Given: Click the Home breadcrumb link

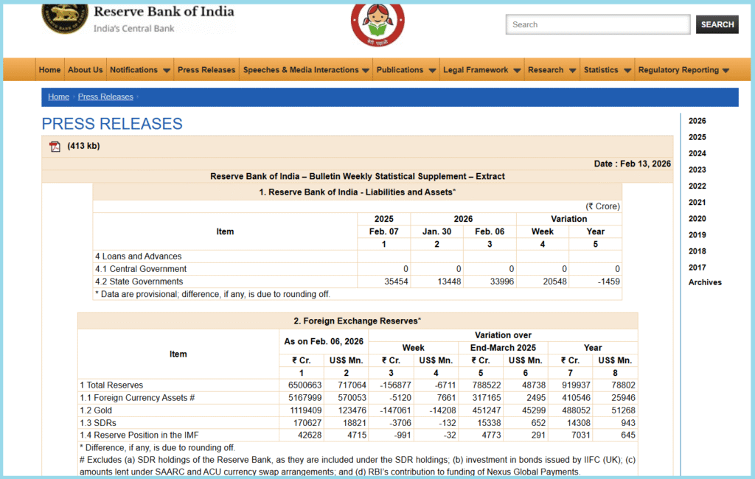Looking at the screenshot, I should 58,97.
